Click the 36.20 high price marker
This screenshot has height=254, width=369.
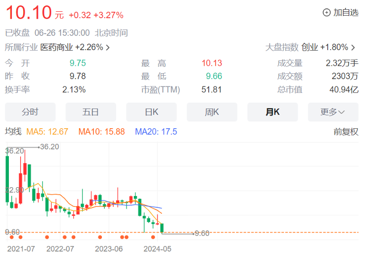click(x=49, y=147)
